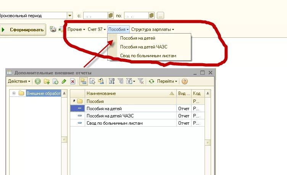Click the grayed filter by current value icon
Screen dimensions: 287x175
coord(121,81)
